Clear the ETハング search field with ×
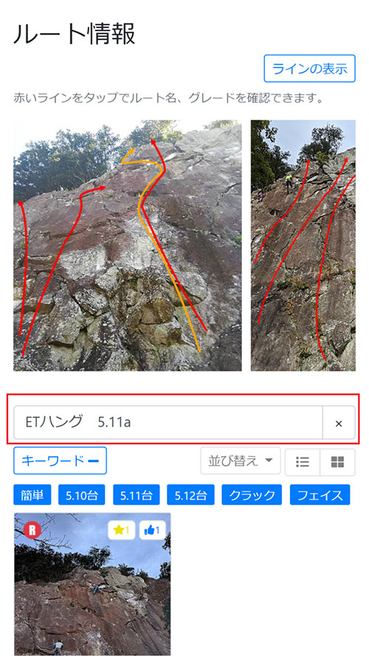Viewport: 369px width, 656px height. pos(339,423)
